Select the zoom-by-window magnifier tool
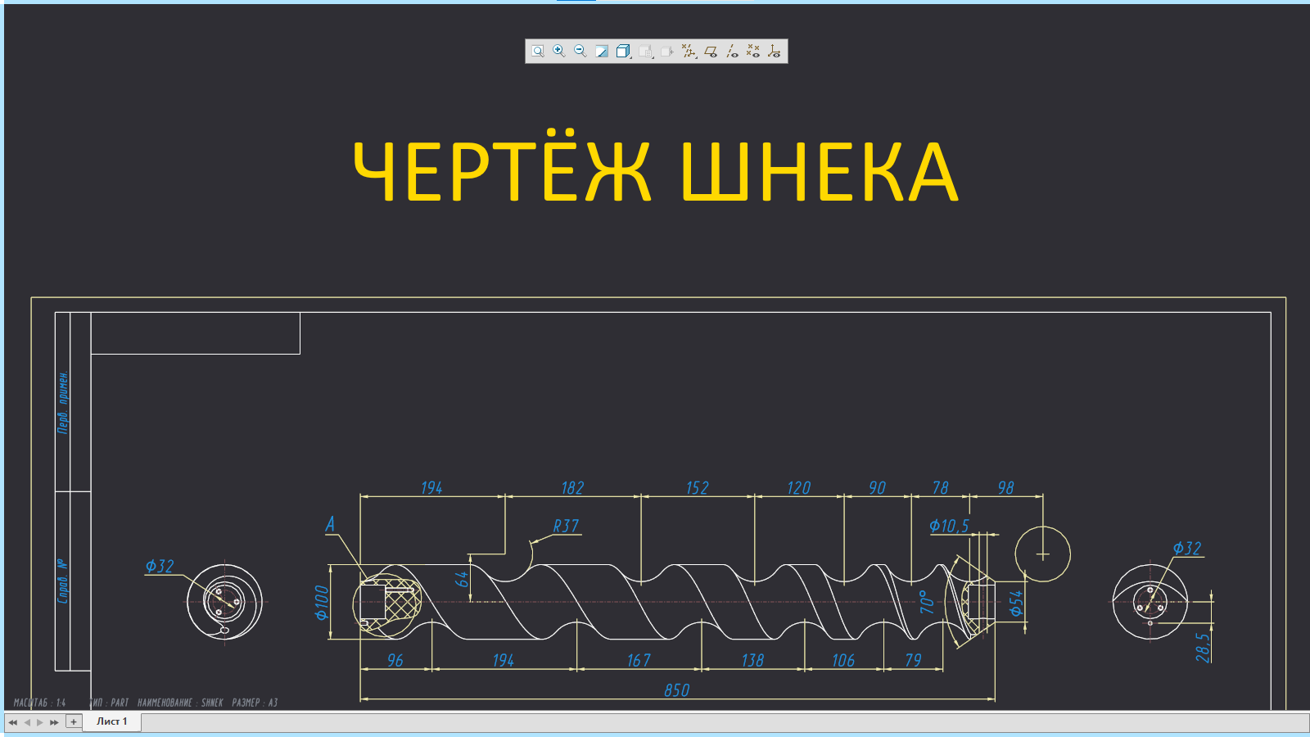 click(538, 52)
